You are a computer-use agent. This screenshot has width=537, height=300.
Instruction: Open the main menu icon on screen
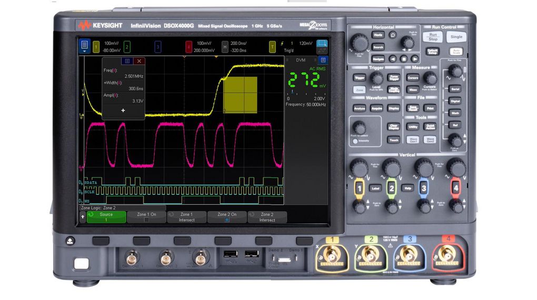click(x=85, y=46)
